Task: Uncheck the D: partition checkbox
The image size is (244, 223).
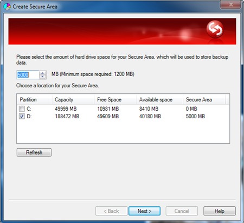Action: [22, 116]
